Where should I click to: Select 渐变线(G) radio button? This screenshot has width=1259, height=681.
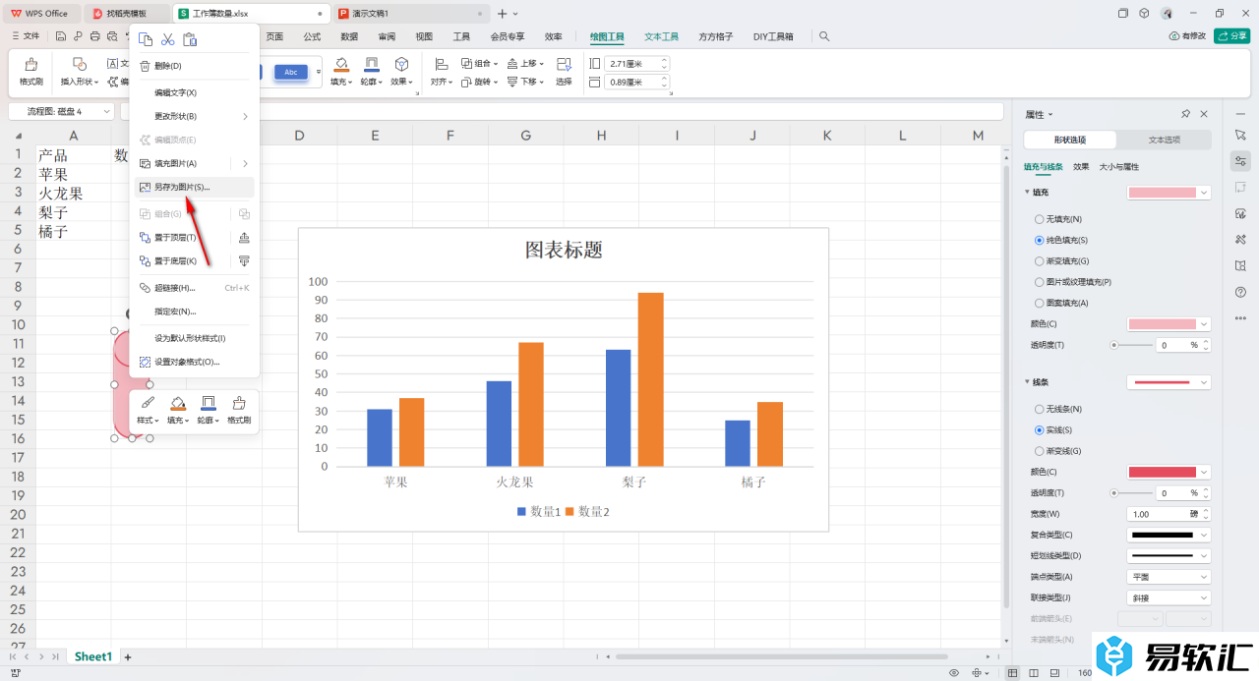click(x=1039, y=451)
